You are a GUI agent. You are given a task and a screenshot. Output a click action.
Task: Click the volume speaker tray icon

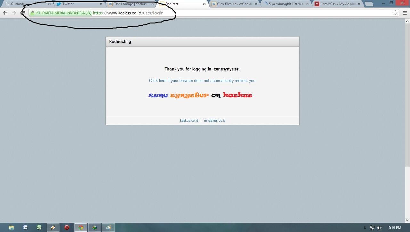click(380, 228)
